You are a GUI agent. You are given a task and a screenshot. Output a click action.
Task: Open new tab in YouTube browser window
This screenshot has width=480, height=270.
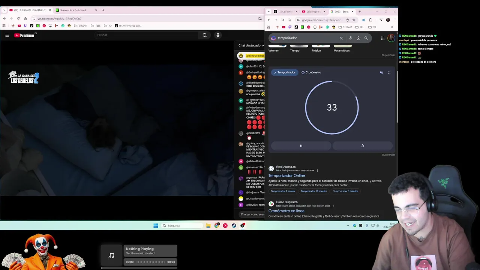click(x=103, y=10)
